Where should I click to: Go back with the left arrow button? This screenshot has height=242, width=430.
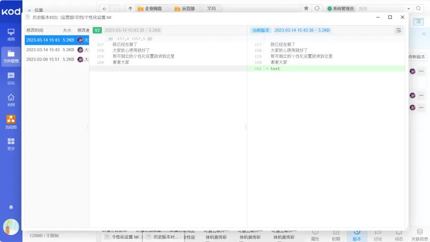click(105, 9)
